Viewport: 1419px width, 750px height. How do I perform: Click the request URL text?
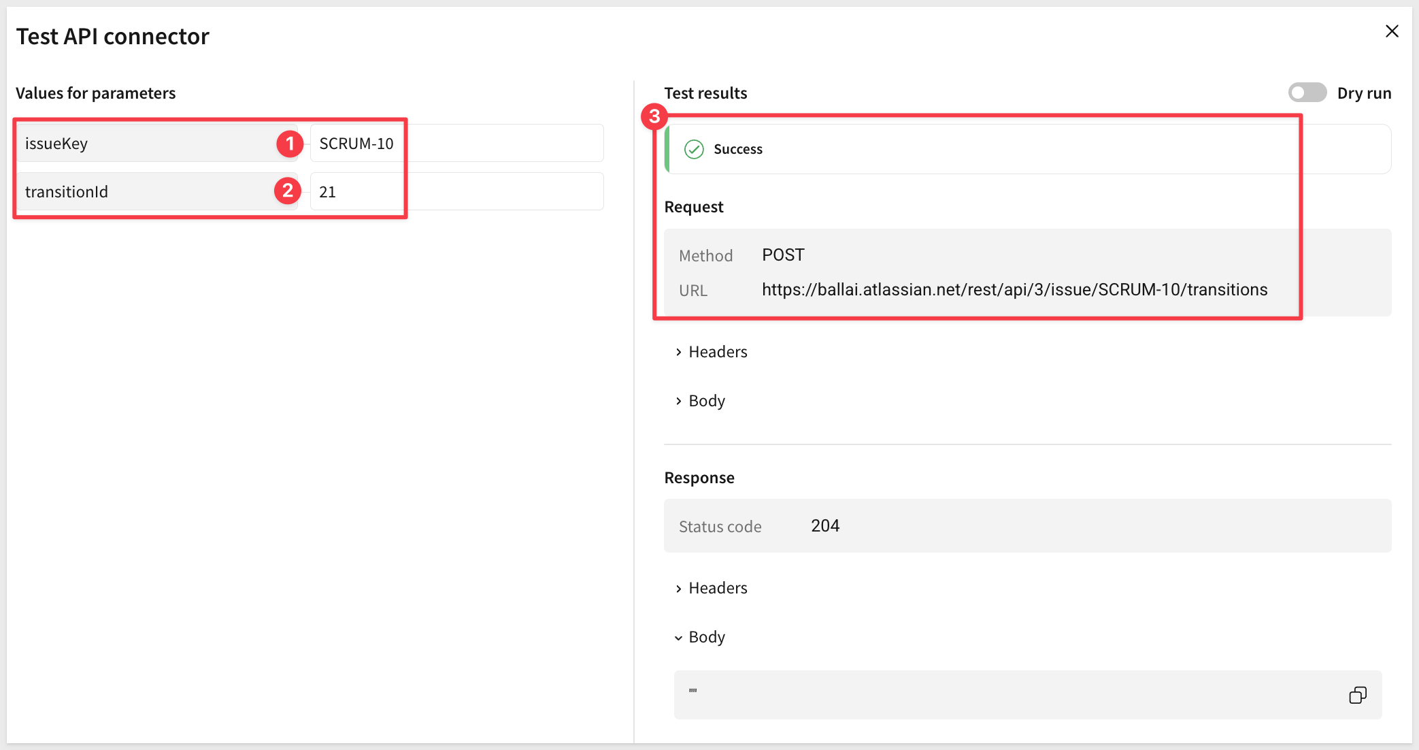(1014, 290)
